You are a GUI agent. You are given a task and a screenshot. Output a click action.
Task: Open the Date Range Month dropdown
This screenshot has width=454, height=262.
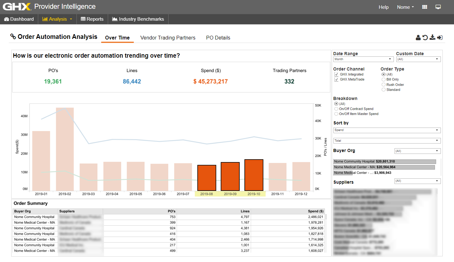coord(363,59)
